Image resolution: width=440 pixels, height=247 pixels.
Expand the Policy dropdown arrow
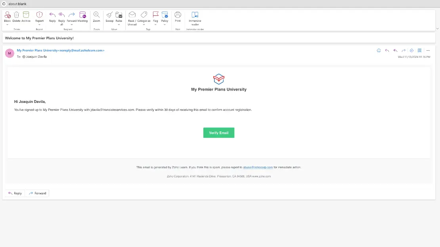coord(165,25)
